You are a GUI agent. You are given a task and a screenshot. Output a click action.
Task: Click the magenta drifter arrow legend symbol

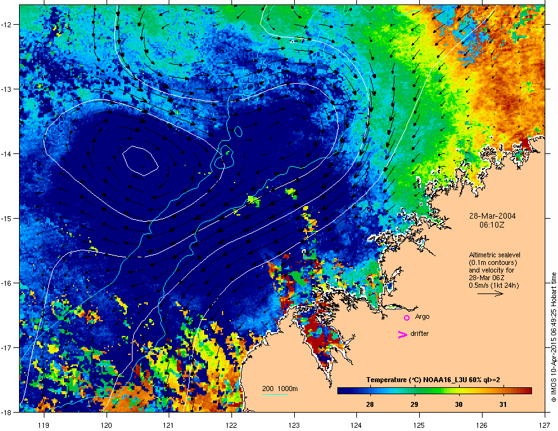pyautogui.click(x=403, y=334)
